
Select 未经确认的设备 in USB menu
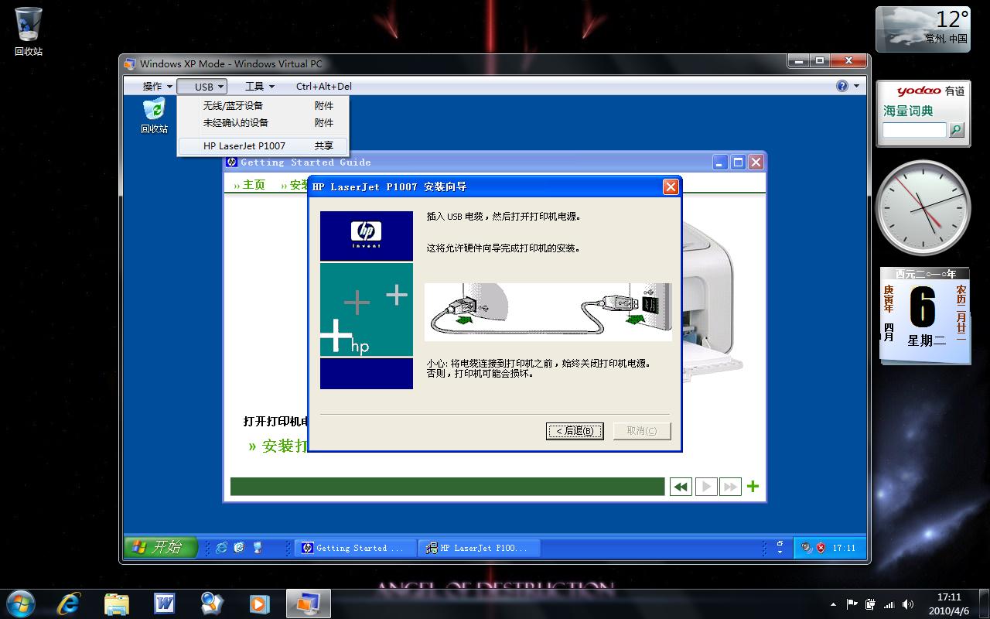click(263, 123)
